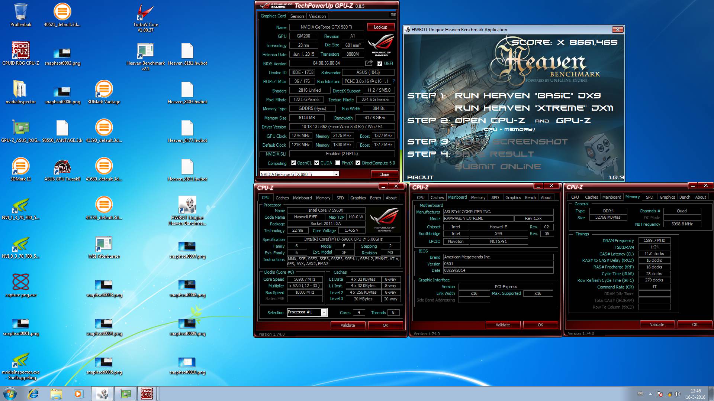Open TurboV Core V1.00.37 shortcut
Viewport: 714px width, 401px height.
(145, 17)
